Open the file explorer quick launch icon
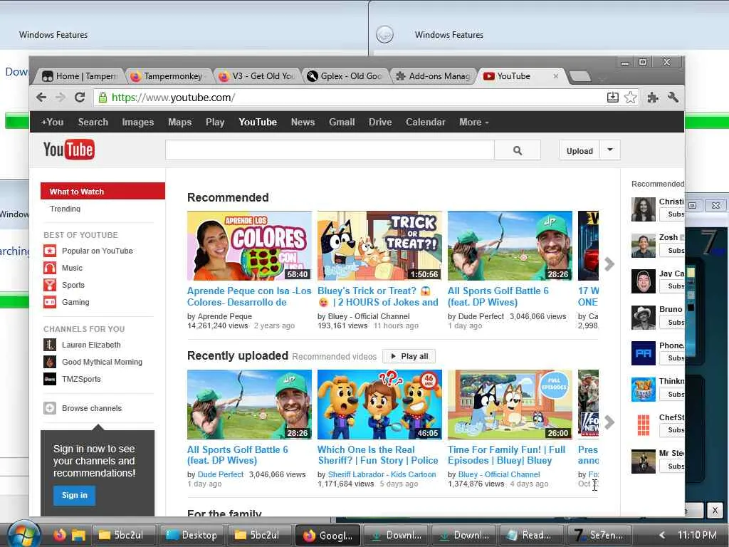Viewport: 729px width, 547px height. (x=78, y=536)
